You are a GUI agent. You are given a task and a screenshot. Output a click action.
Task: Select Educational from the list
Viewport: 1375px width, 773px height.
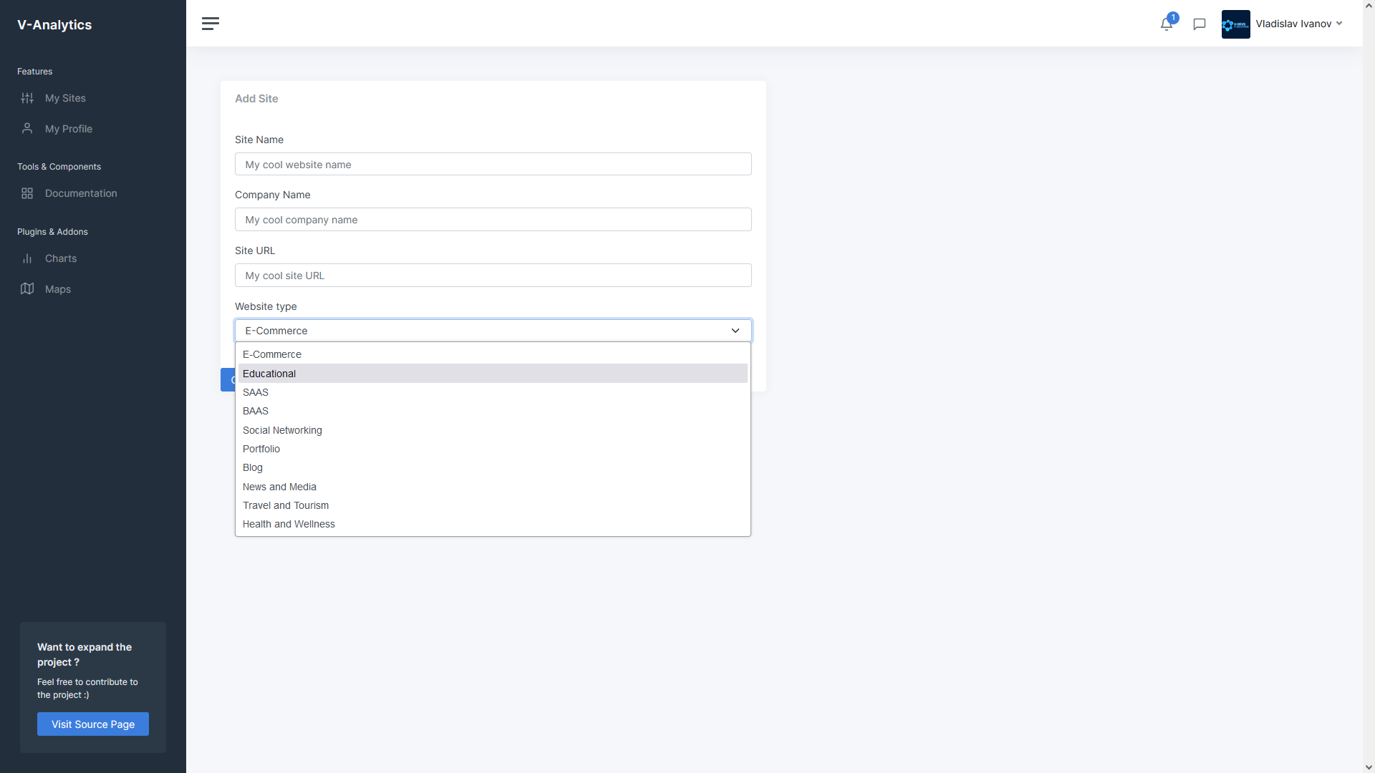point(269,374)
